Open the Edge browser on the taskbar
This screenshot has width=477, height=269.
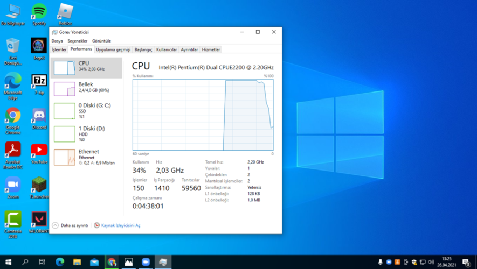tap(60, 261)
